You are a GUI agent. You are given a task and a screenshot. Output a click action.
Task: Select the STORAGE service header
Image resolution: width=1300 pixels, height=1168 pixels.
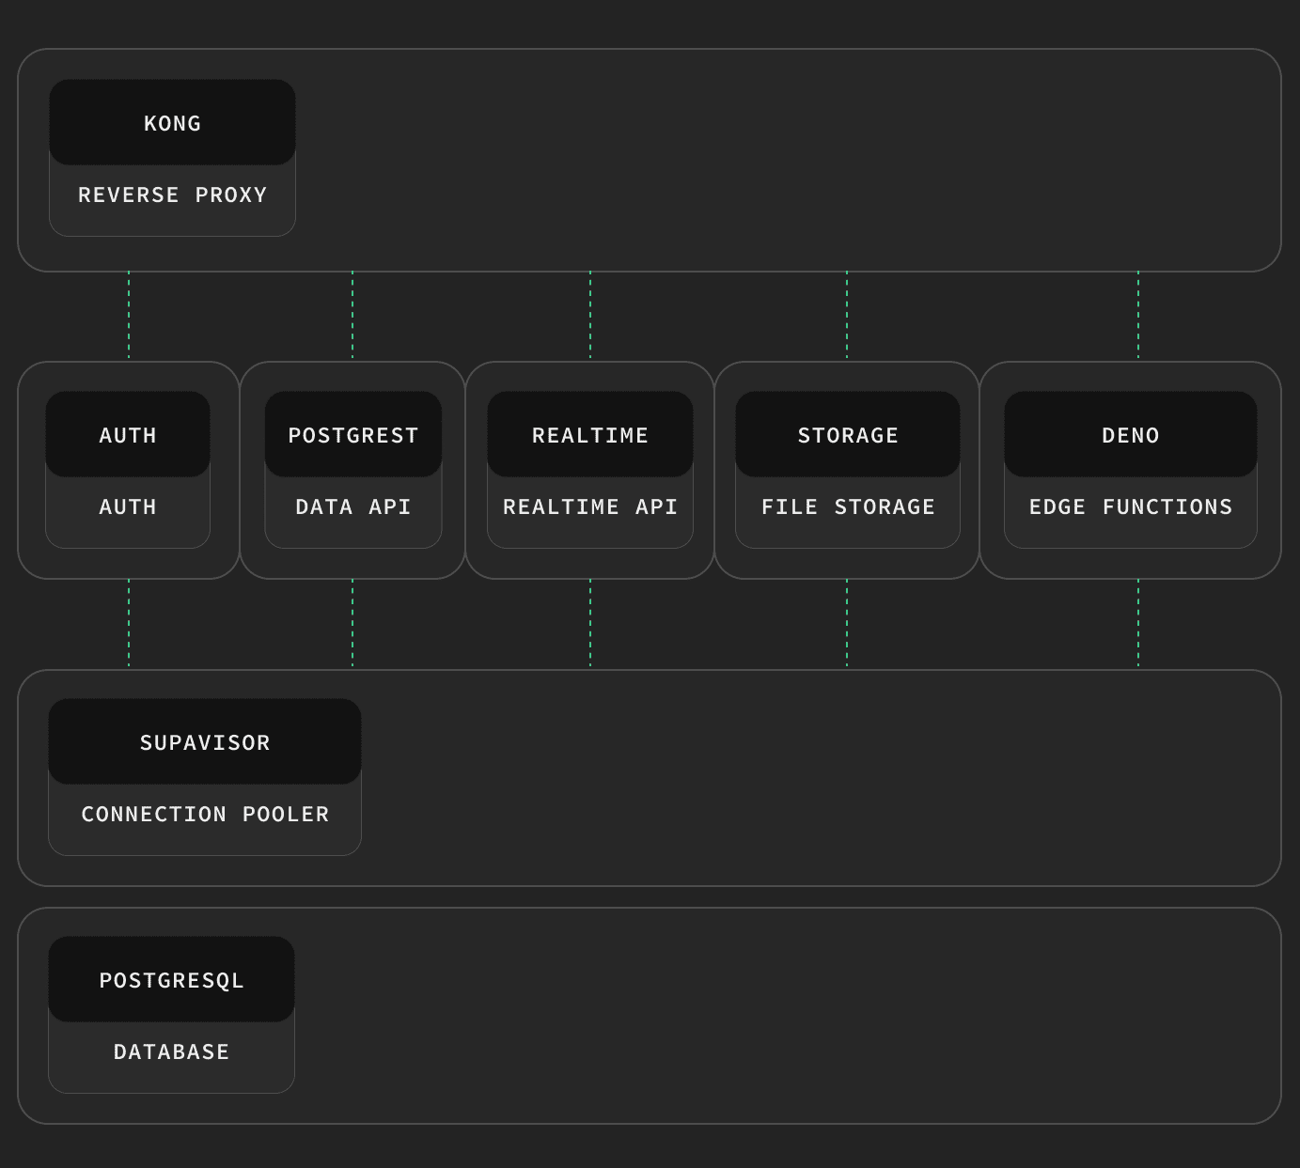(x=848, y=434)
